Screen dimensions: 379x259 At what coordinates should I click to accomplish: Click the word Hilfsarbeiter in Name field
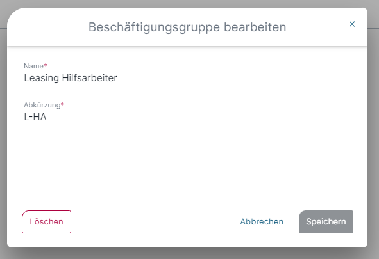click(x=90, y=78)
